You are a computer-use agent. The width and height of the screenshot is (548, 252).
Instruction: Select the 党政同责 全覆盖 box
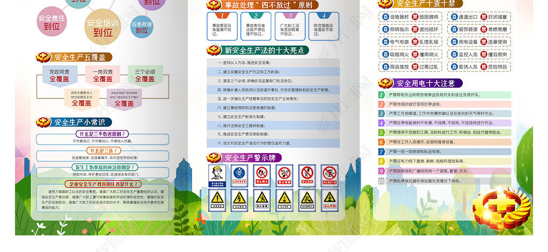tap(59, 75)
